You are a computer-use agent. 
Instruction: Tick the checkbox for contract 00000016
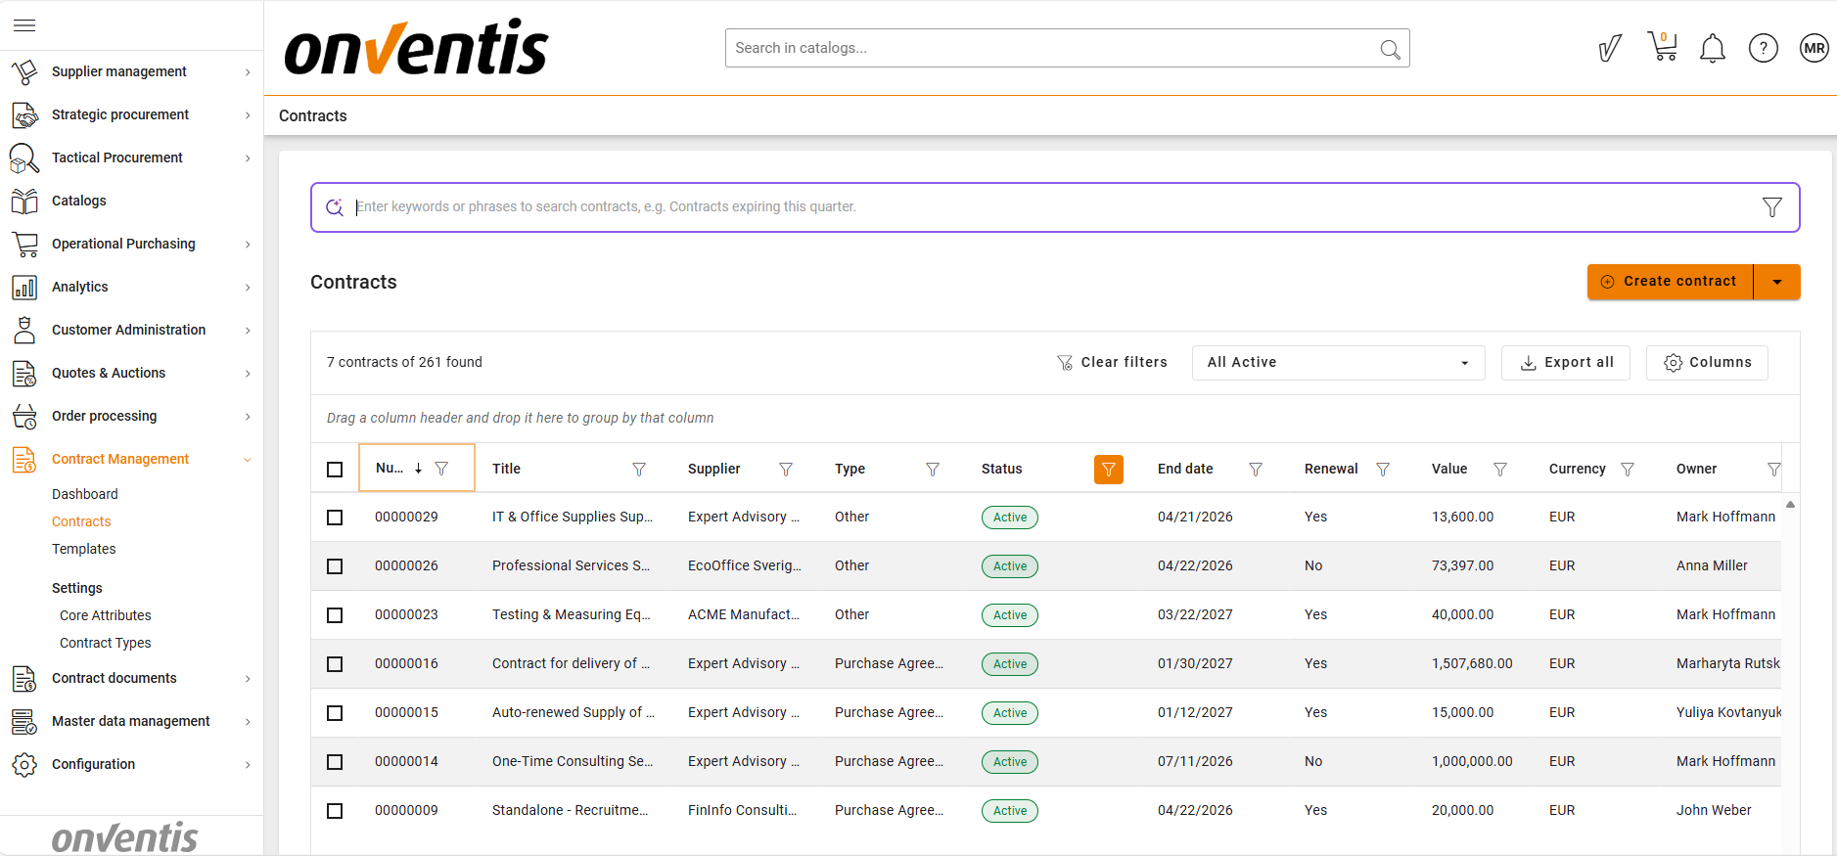335,664
